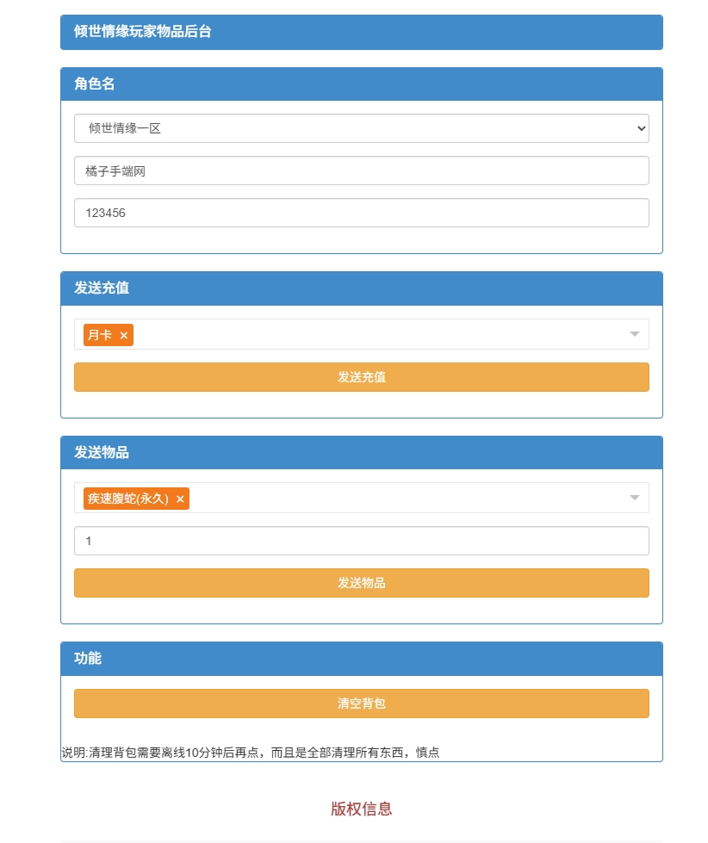This screenshot has width=708, height=843.
Task: Click the 发送充值 panel header
Action: [x=361, y=288]
